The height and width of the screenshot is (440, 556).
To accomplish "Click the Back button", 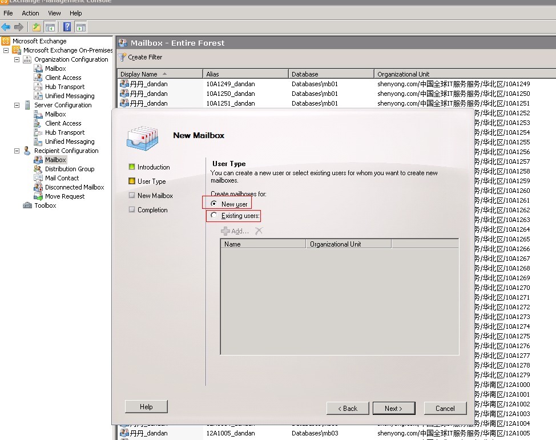I will click(348, 409).
